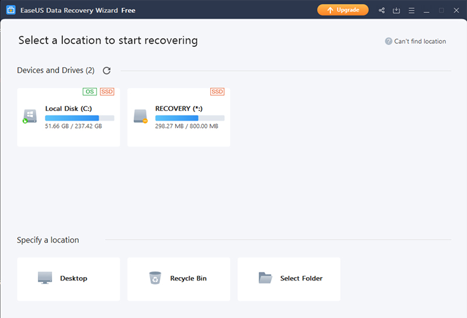Click the Local Disk Windows drive icon

click(30, 116)
